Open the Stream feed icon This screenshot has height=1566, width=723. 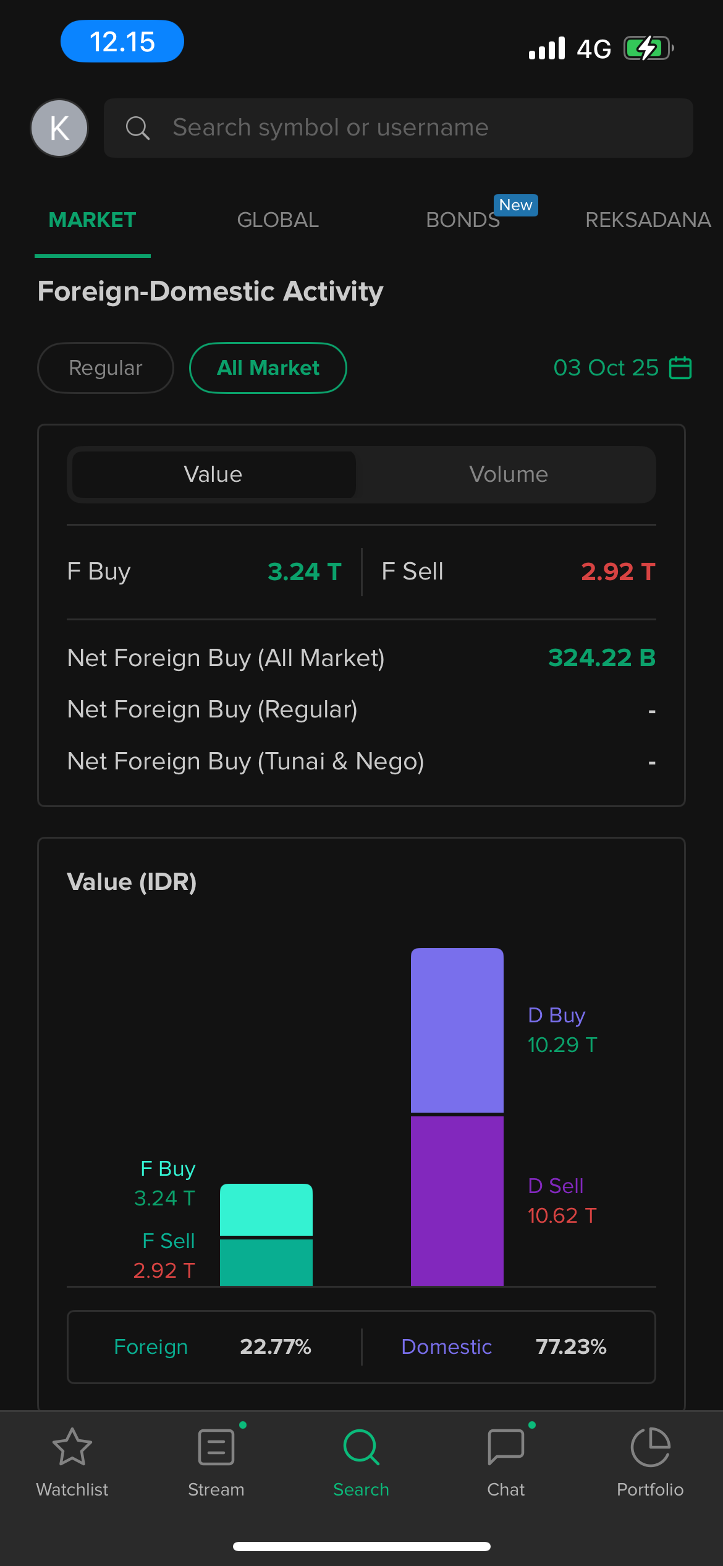click(x=216, y=1447)
